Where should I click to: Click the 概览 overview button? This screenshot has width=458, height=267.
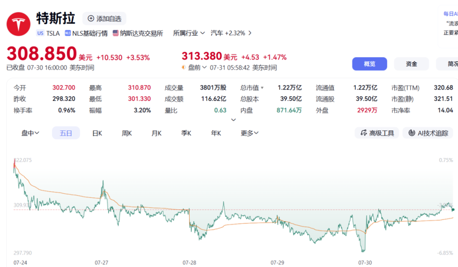[x=370, y=64]
